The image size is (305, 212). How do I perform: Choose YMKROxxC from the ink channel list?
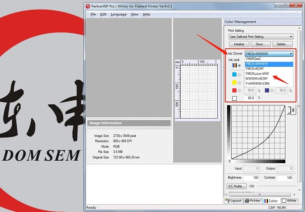(269, 59)
